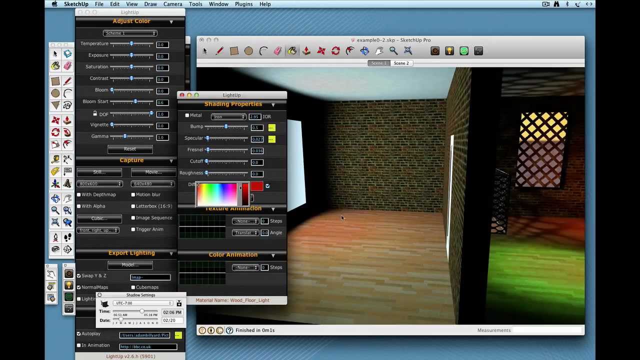Screen dimensions: 640x360
Task: Click the yellow browse button beside Bump
Action: 271,127
